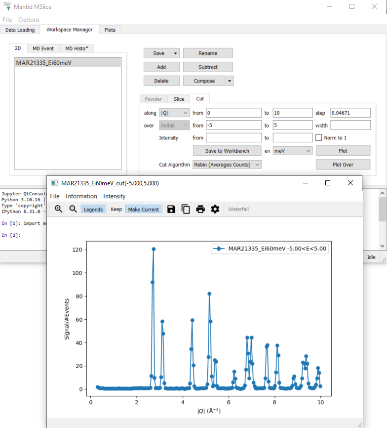Click the console scrollbar up arrow
387x428 pixels.
click(383, 193)
